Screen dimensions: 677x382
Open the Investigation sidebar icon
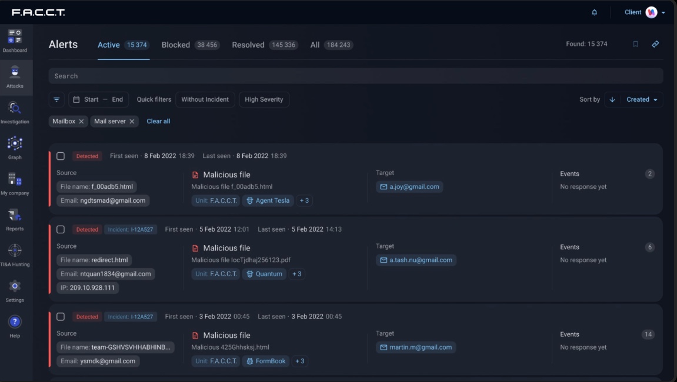15,109
